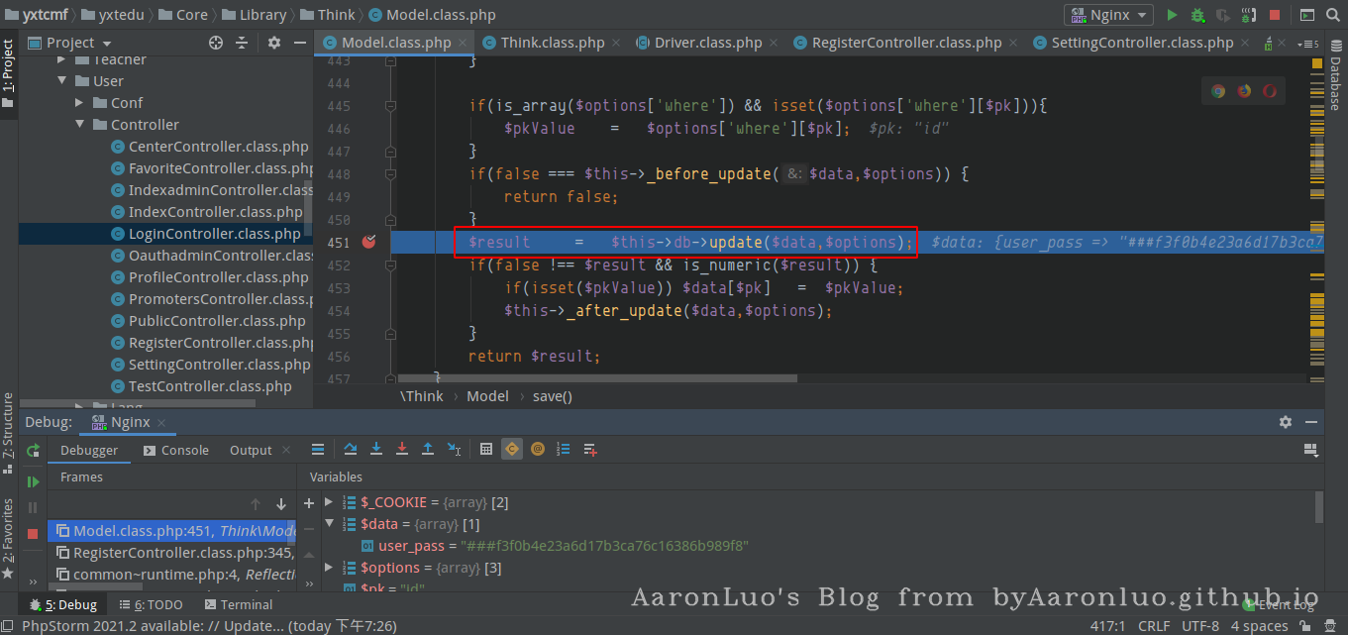Switch to the Console debug tab

[175, 450]
